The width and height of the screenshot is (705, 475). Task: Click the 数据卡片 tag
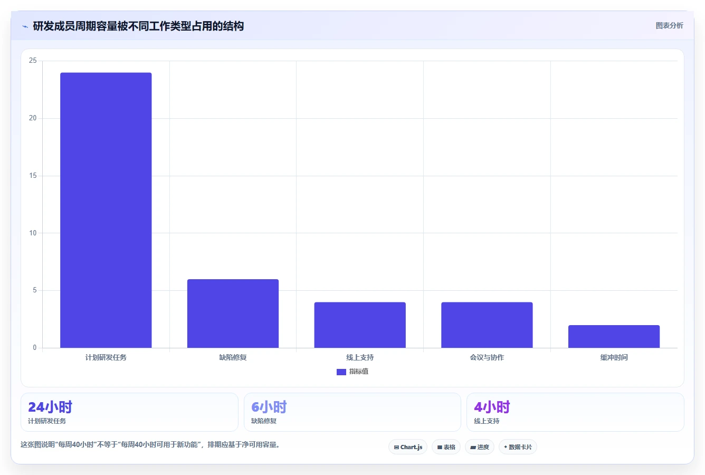coord(518,447)
